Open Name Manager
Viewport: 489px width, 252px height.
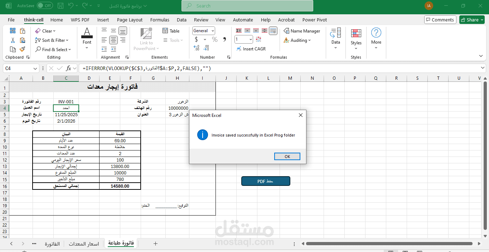302,31
